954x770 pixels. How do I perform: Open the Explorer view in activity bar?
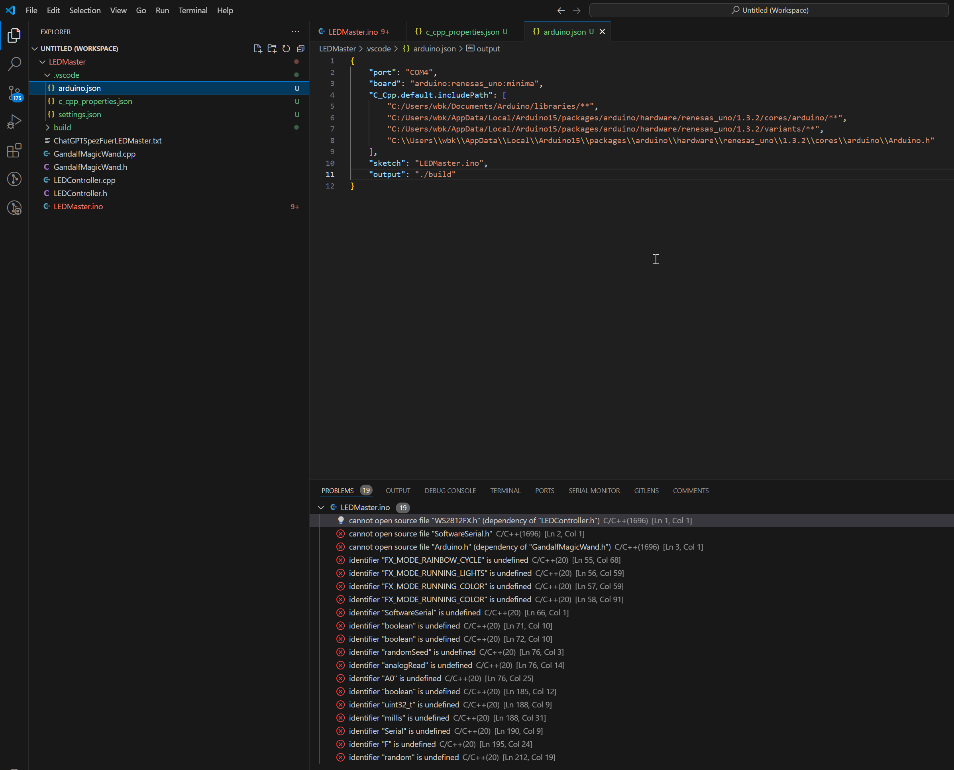point(14,35)
